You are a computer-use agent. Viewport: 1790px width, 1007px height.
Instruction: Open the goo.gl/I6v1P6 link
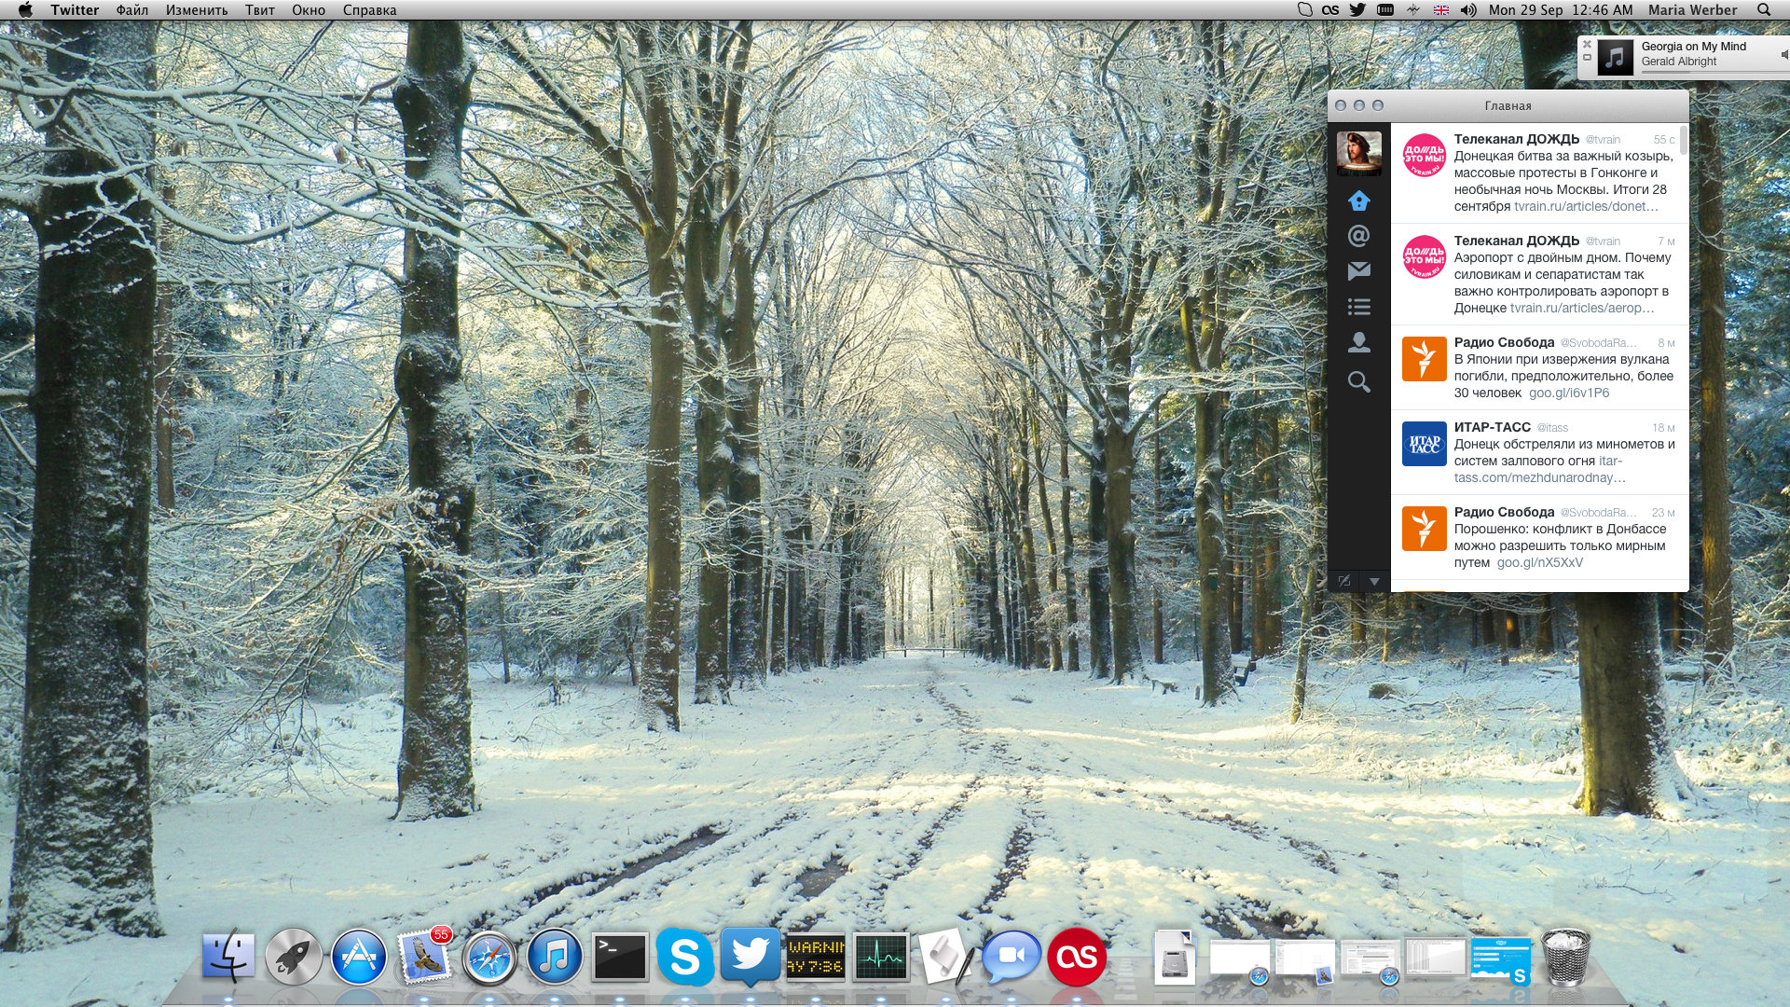pos(1569,393)
